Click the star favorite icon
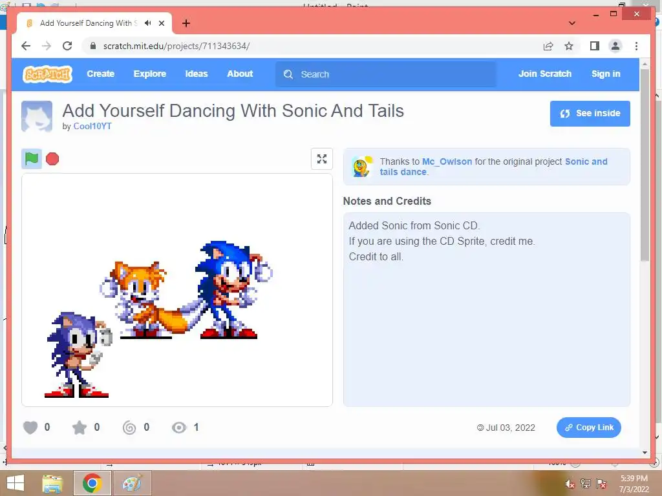Screen dimensions: 662x496 80,428
